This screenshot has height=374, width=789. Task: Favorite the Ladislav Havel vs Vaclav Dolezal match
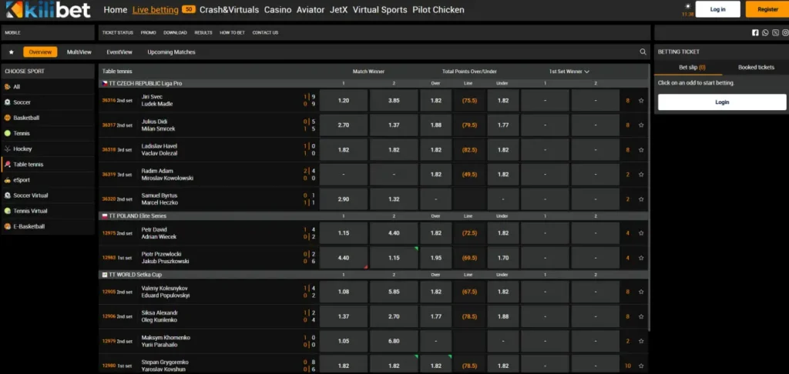[x=641, y=150]
